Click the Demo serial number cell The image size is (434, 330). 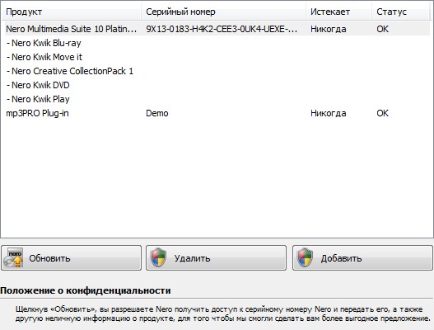[157, 113]
